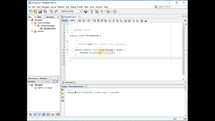The image size is (215, 121).
Task: Toggle Highlight Search results icon
Action: pyautogui.click(x=105, y=21)
